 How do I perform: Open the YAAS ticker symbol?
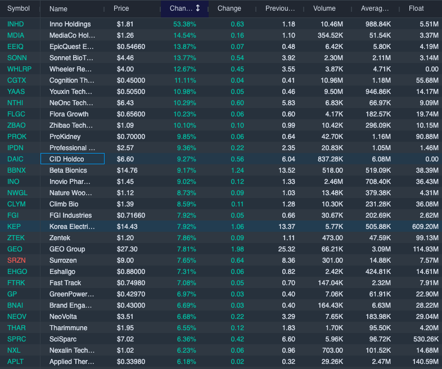[x=16, y=92]
